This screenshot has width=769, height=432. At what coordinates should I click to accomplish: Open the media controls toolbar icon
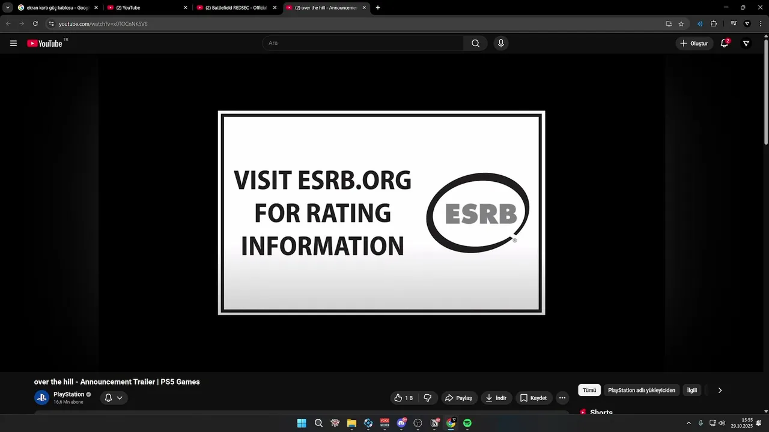point(734,24)
